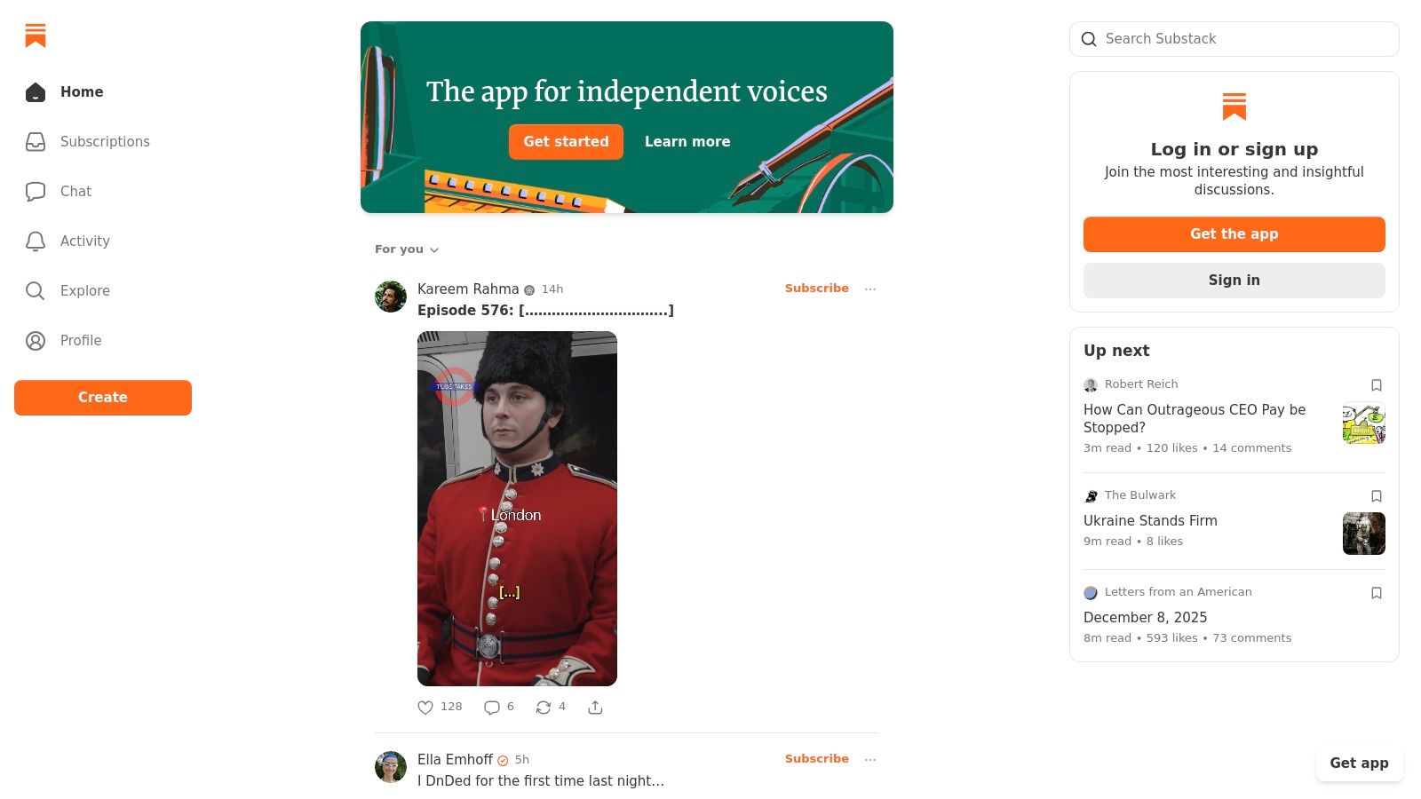
Task: Save the Ukraine Stands Firm article
Action: [1377, 496]
